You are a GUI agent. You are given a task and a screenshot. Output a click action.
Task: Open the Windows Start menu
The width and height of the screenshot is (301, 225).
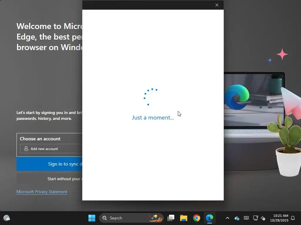point(92,218)
